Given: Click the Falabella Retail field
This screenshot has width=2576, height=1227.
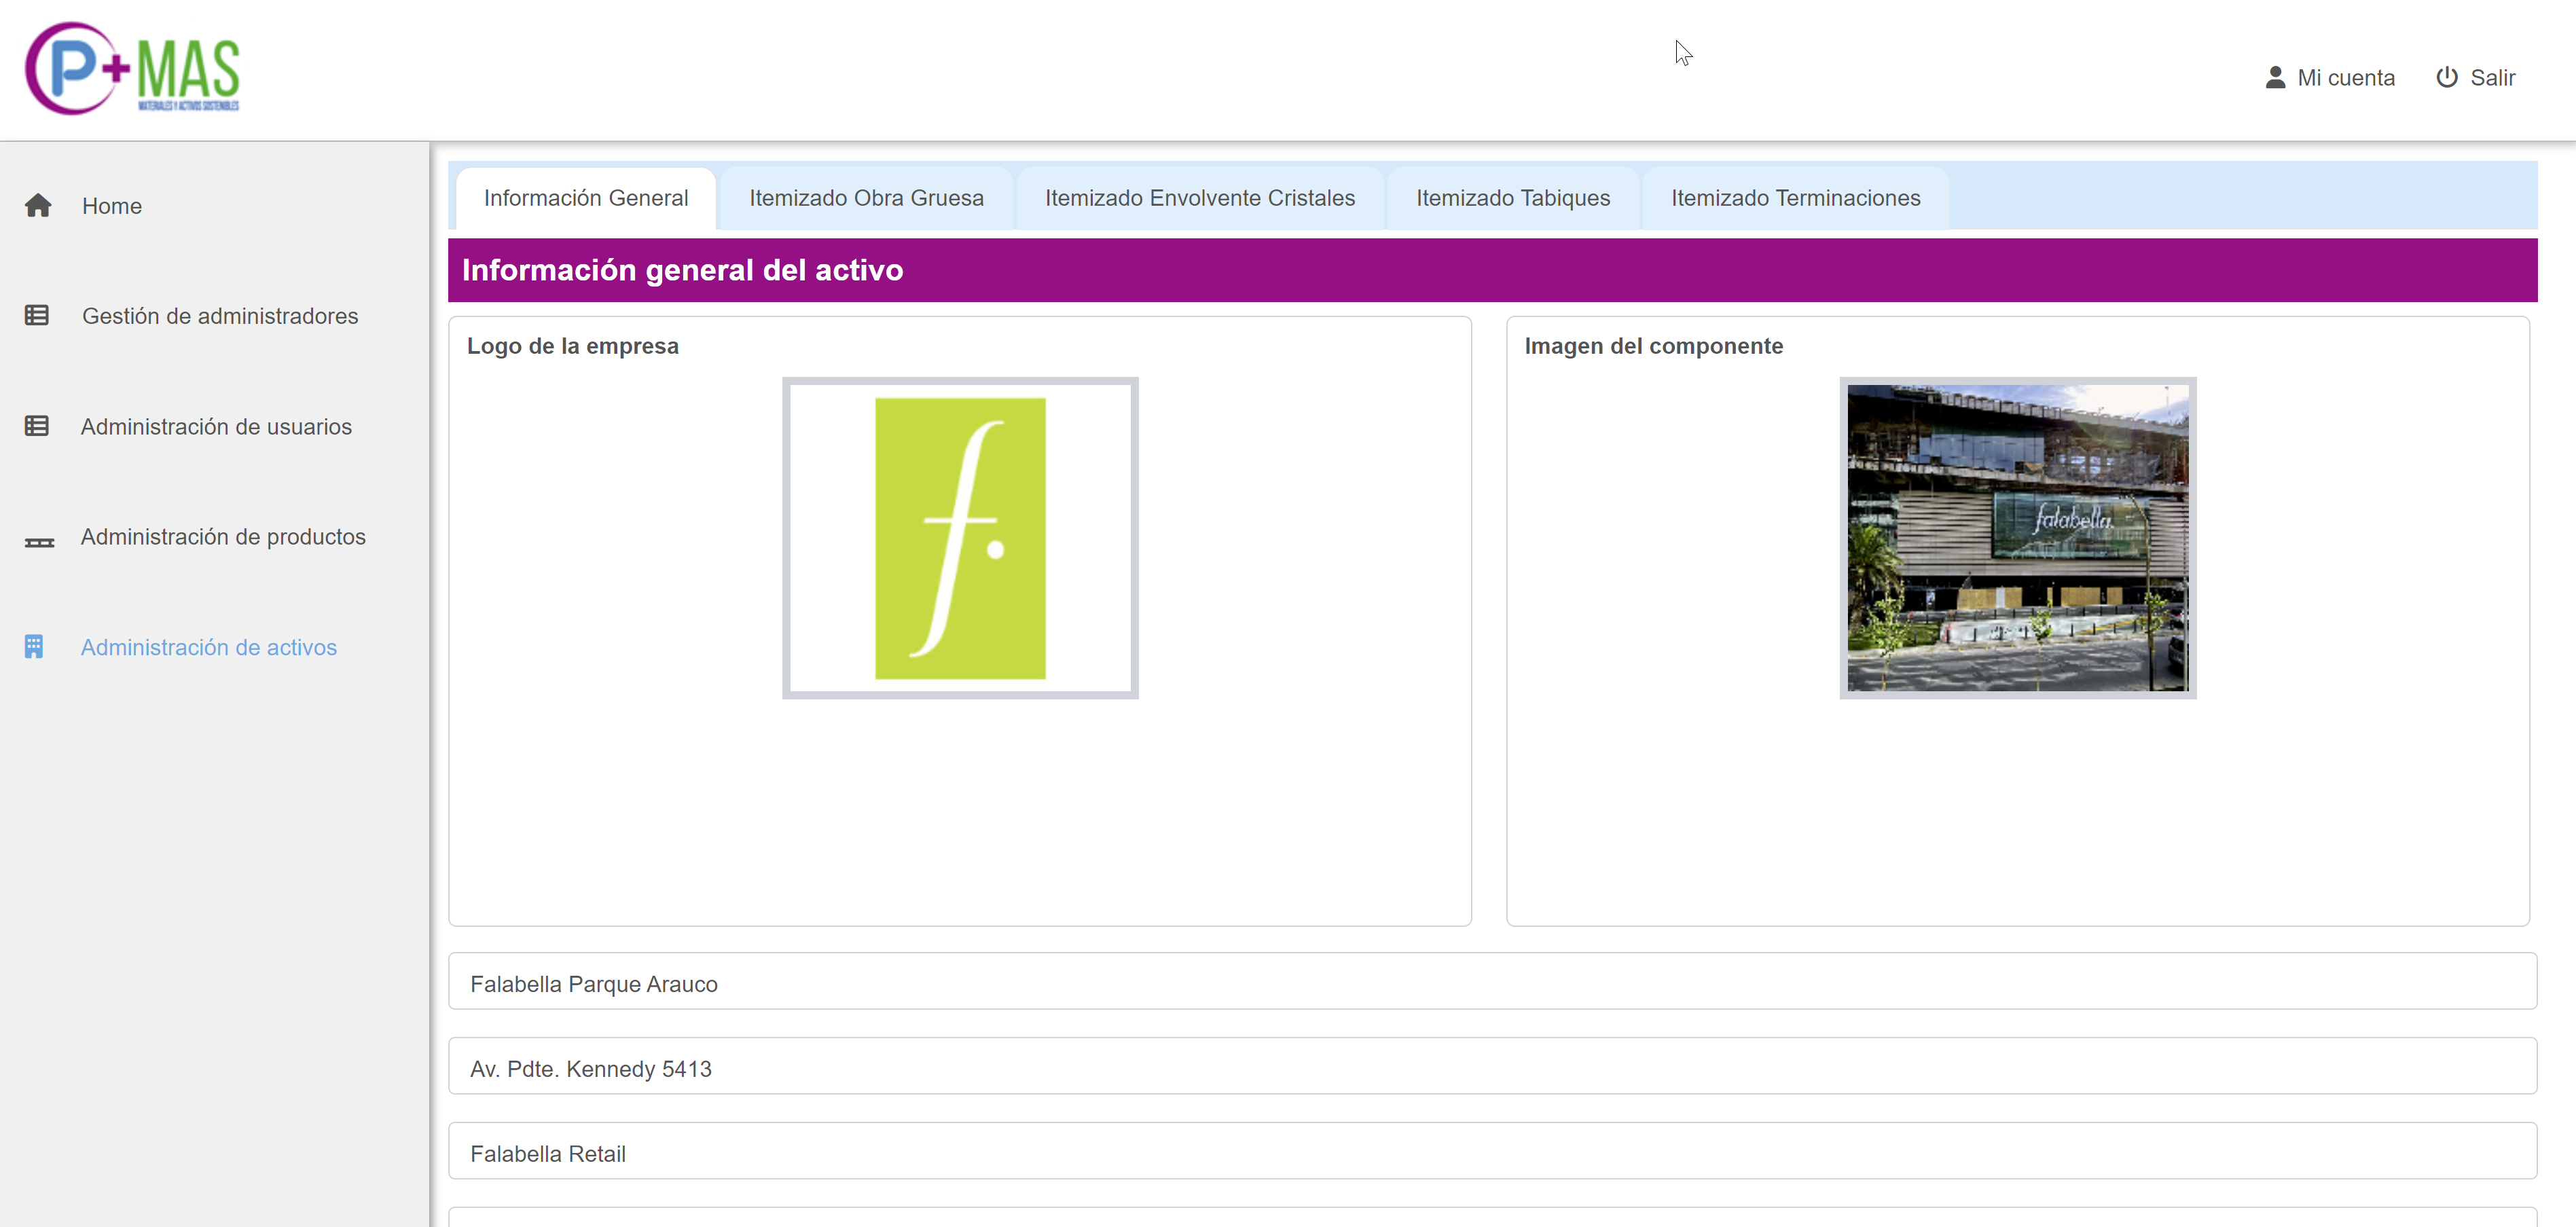Looking at the screenshot, I should [1491, 1153].
